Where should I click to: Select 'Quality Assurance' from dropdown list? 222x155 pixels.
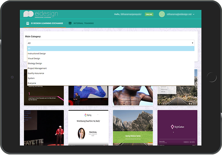tap(111, 73)
